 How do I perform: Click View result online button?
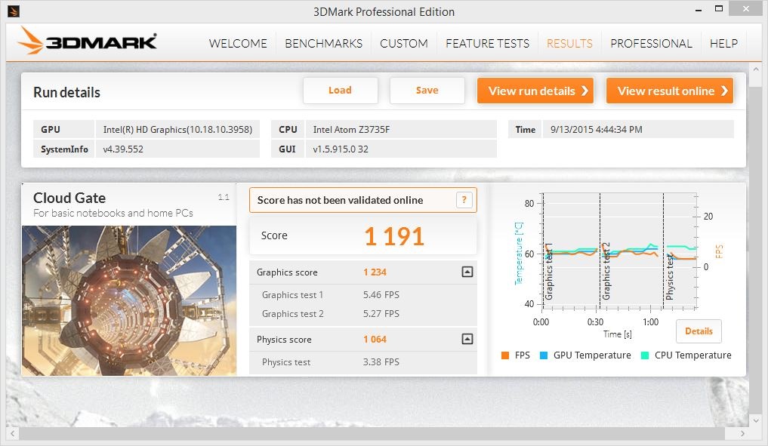tap(669, 91)
